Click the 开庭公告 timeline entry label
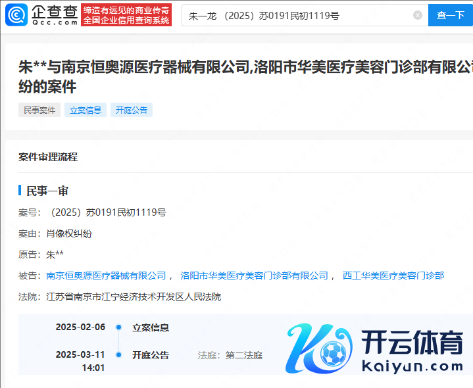This screenshot has width=473, height=388. point(151,355)
